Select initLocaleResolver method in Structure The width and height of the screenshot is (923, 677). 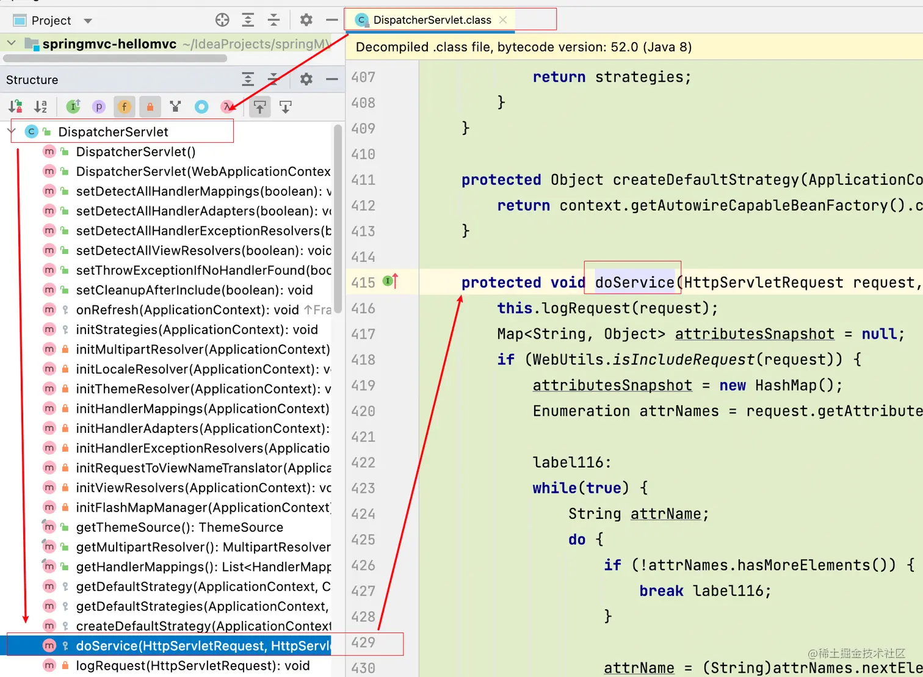tap(203, 369)
